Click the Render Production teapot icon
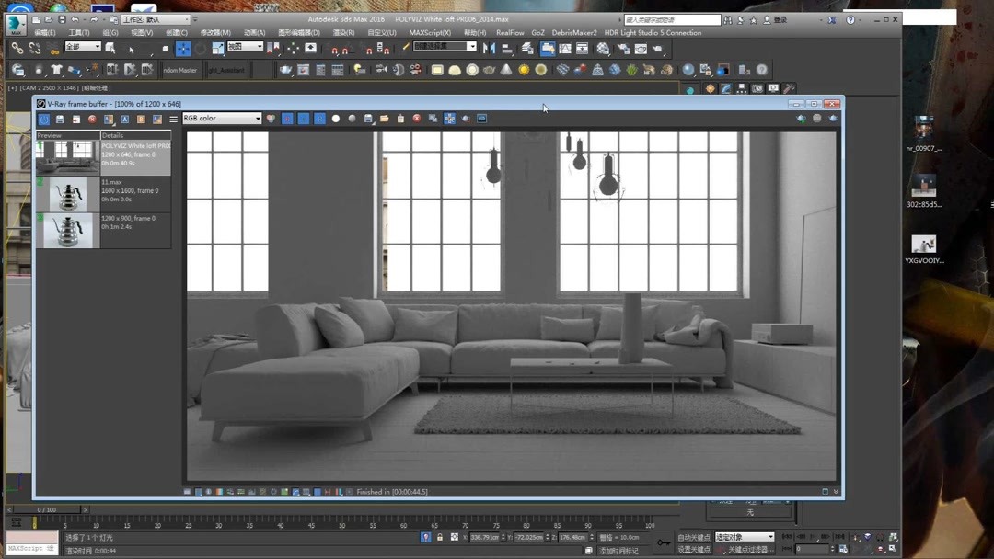 click(x=641, y=48)
